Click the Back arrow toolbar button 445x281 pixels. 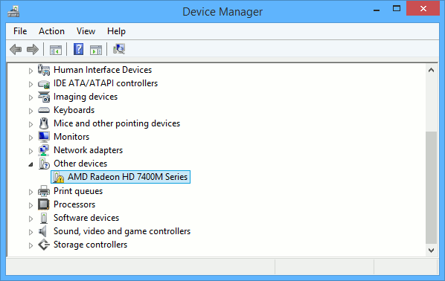16,49
